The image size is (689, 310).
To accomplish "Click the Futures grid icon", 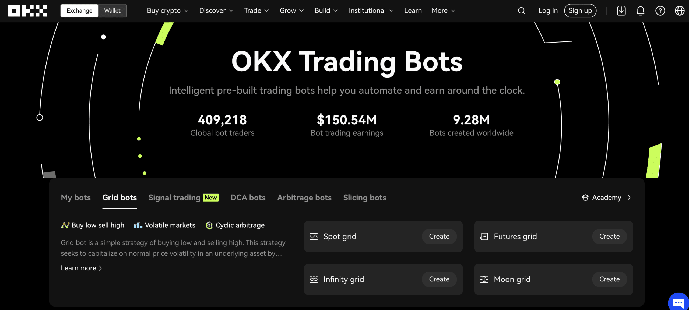I will (x=484, y=236).
